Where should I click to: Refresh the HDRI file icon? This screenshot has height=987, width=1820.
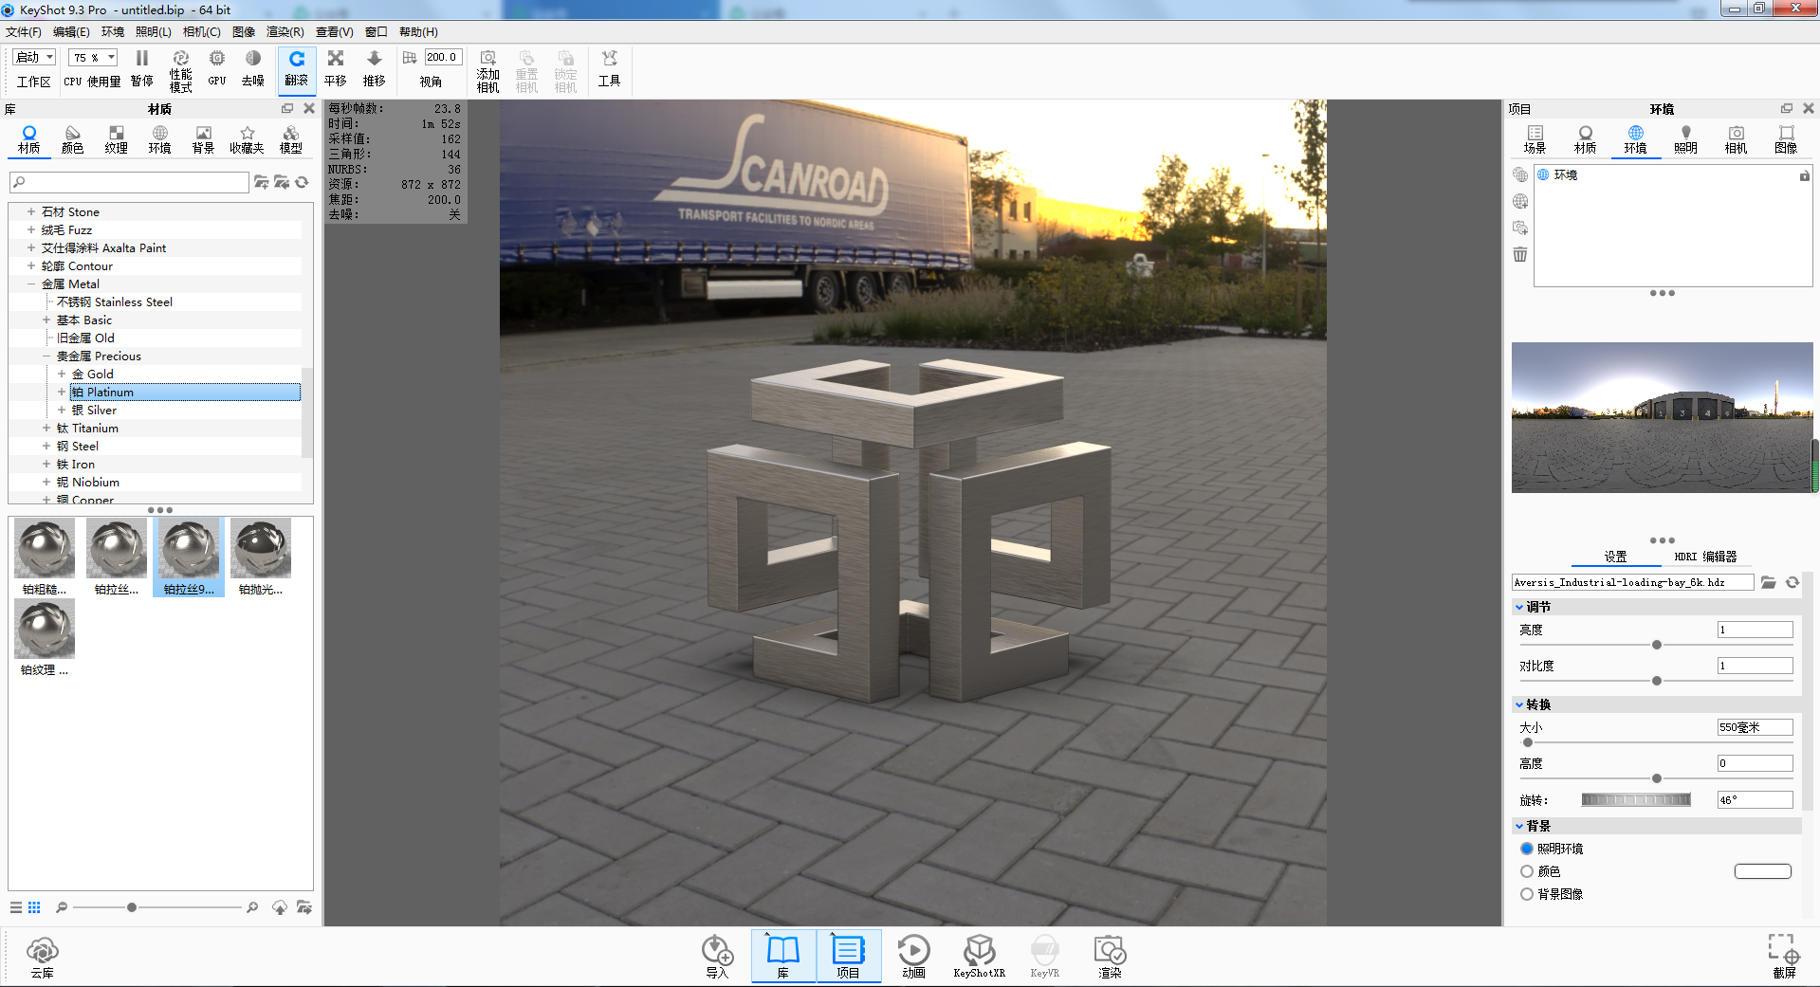tap(1792, 582)
